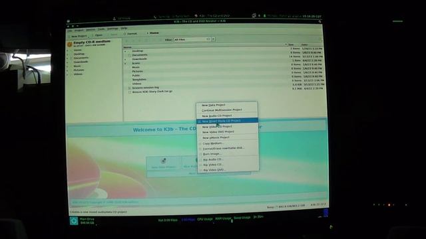Open the Help menu
The height and width of the screenshot is (239, 426).
point(124,28)
